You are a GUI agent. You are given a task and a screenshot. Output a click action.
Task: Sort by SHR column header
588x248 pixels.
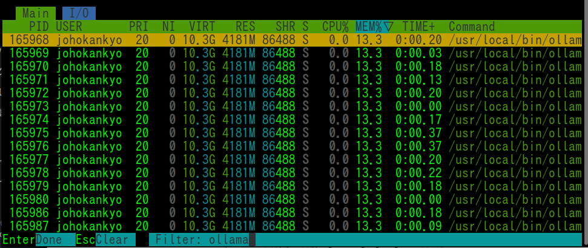(285, 27)
